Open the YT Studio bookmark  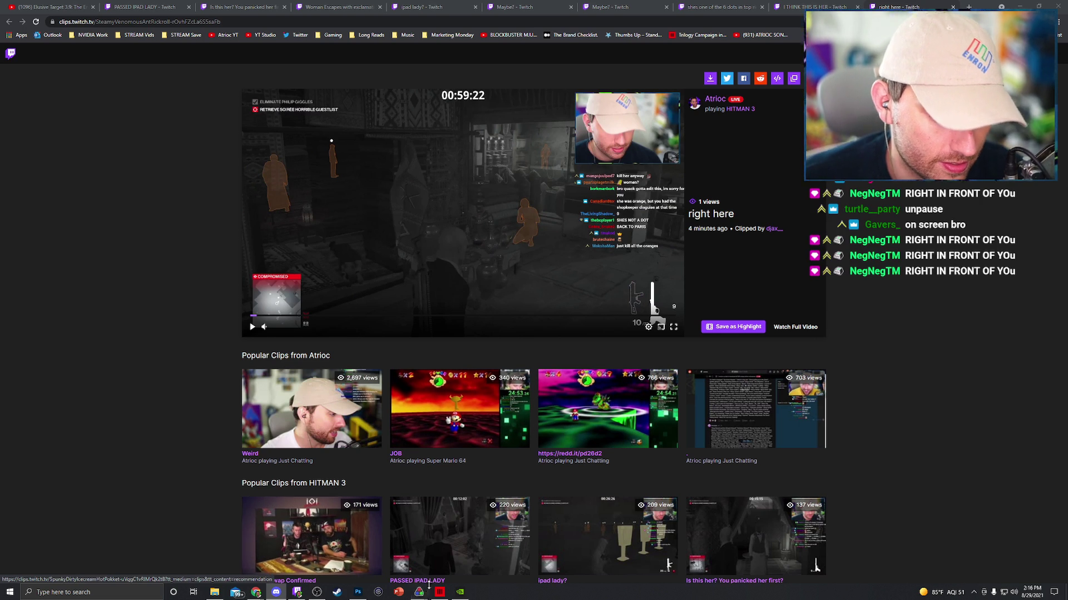pyautogui.click(x=260, y=35)
